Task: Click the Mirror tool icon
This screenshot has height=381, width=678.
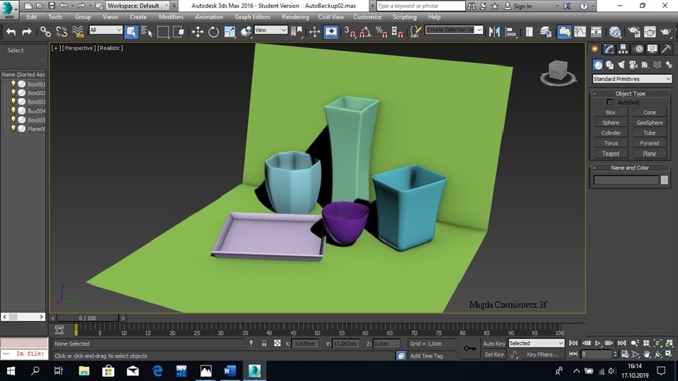Action: tap(494, 32)
